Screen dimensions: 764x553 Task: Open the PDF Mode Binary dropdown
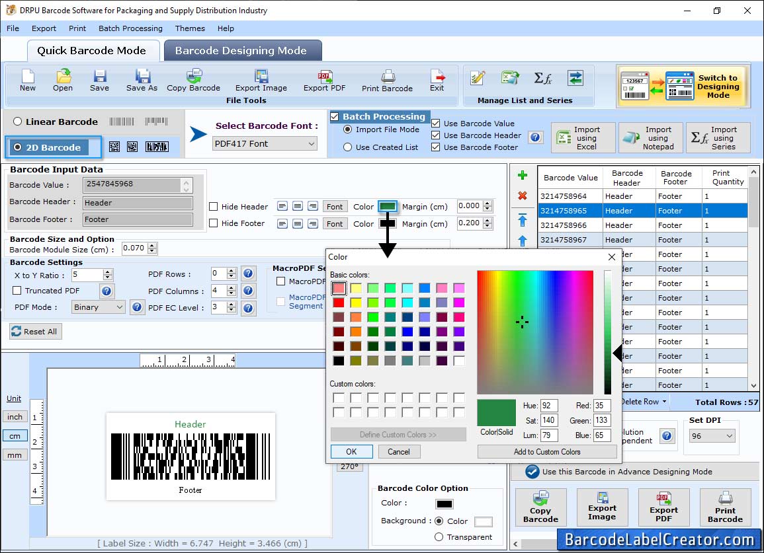[99, 307]
